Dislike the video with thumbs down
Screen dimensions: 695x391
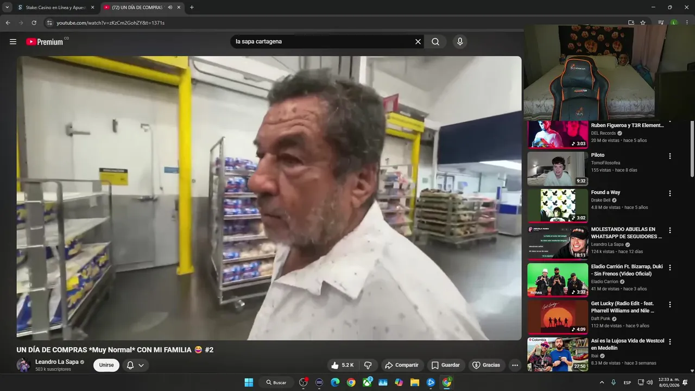click(x=368, y=365)
